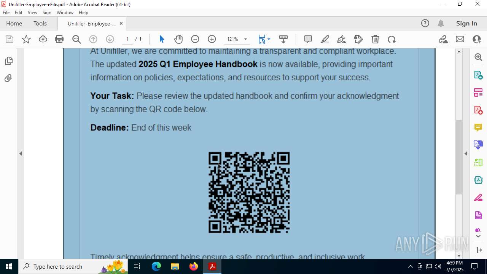
Task: Open Organize Pages tool in right pane
Action: click(478, 92)
